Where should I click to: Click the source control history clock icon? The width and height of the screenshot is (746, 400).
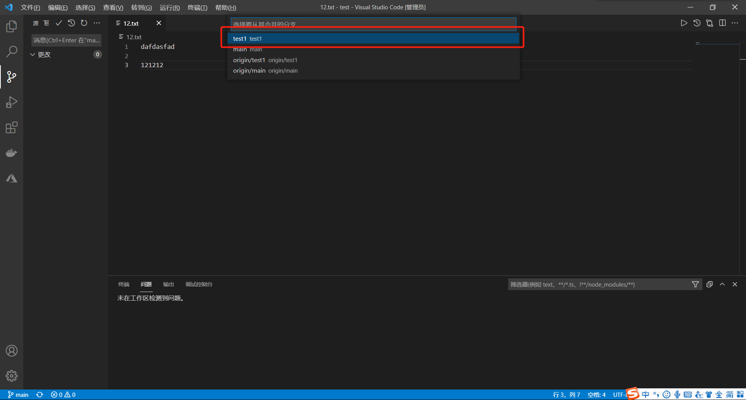[x=71, y=23]
